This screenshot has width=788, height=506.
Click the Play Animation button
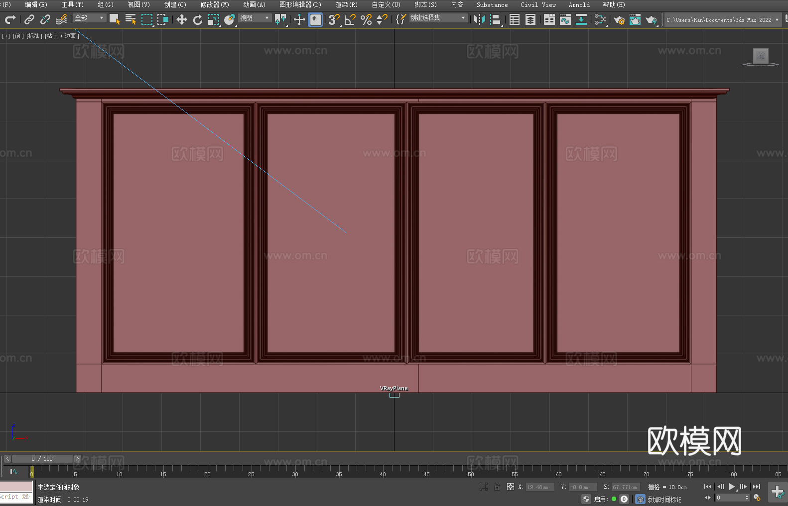[732, 487]
